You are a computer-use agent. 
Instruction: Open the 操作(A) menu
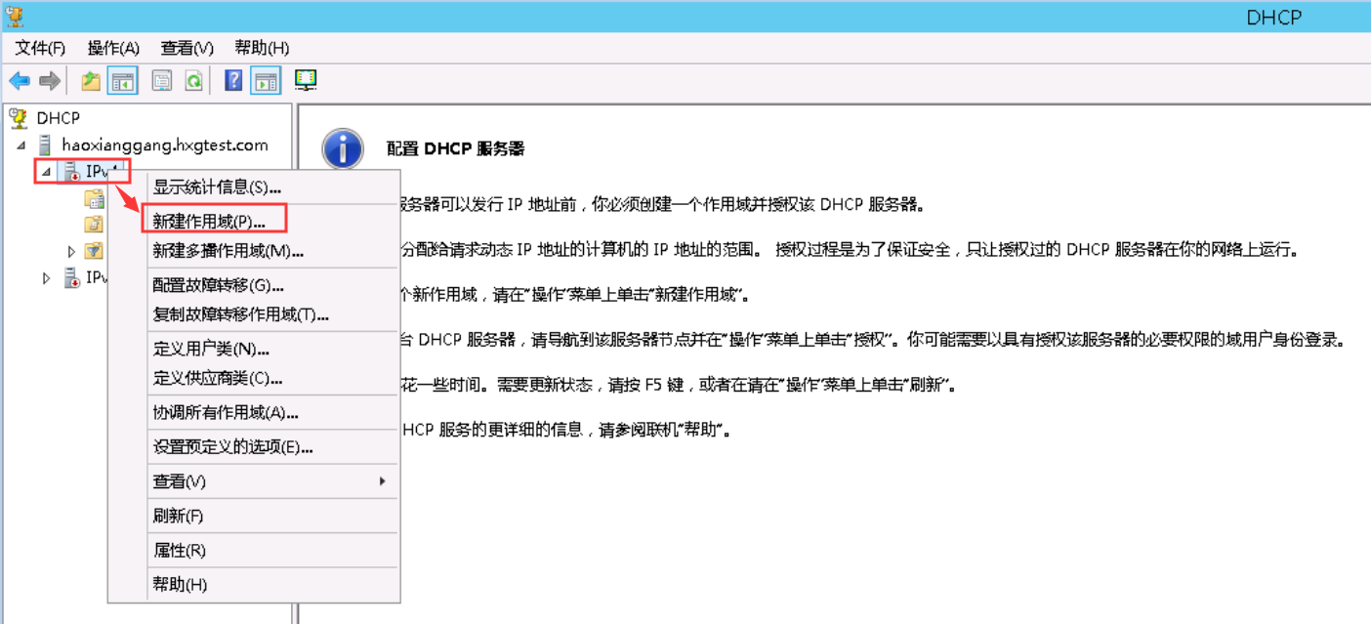coord(114,48)
